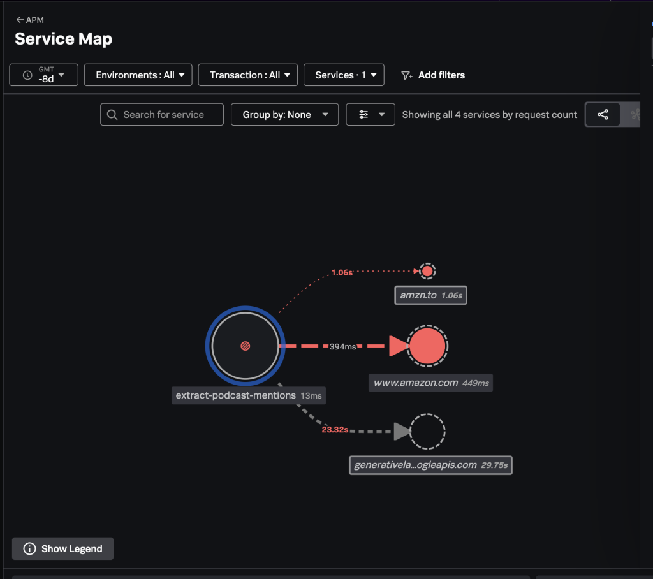Viewport: 653px width, 579px height.
Task: Click the 23.32s edge latency label
Action: pos(335,430)
